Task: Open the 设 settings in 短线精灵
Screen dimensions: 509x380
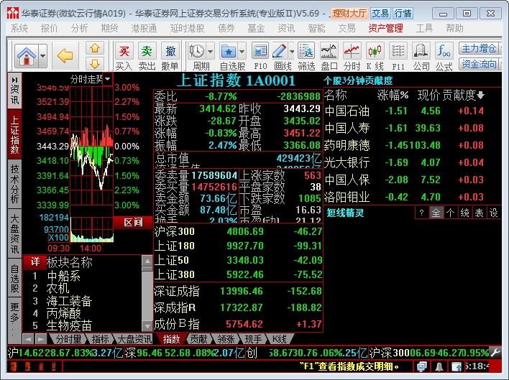Action: click(x=494, y=213)
